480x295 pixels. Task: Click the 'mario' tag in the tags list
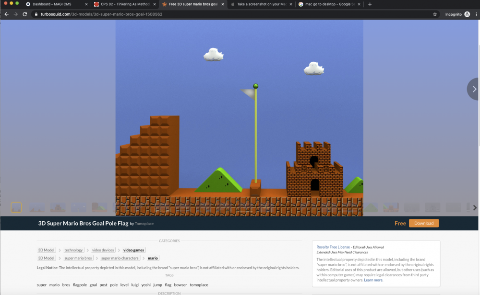pos(54,285)
